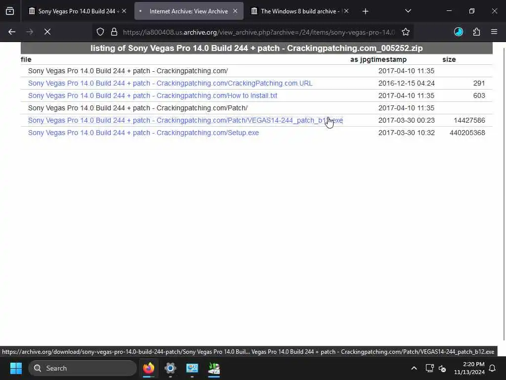Click the 'size' column header
506x380 pixels.
click(449, 59)
